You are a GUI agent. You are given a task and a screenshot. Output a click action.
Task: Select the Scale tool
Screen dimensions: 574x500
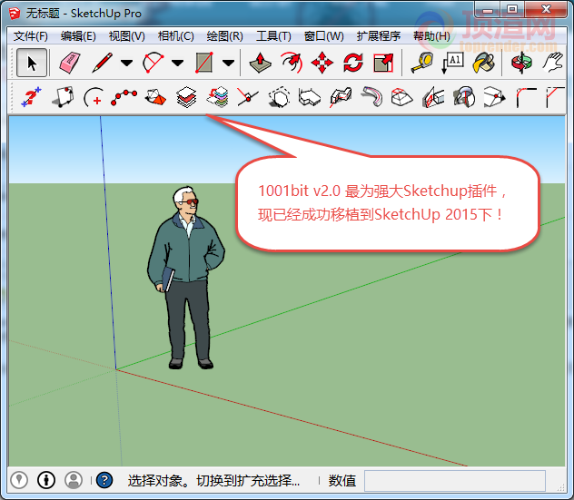tap(383, 63)
